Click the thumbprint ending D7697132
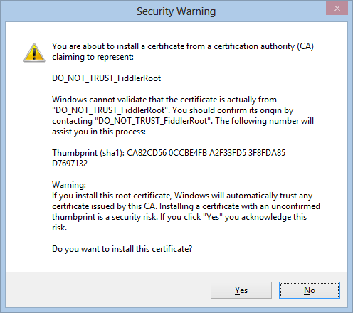 pyautogui.click(x=70, y=164)
